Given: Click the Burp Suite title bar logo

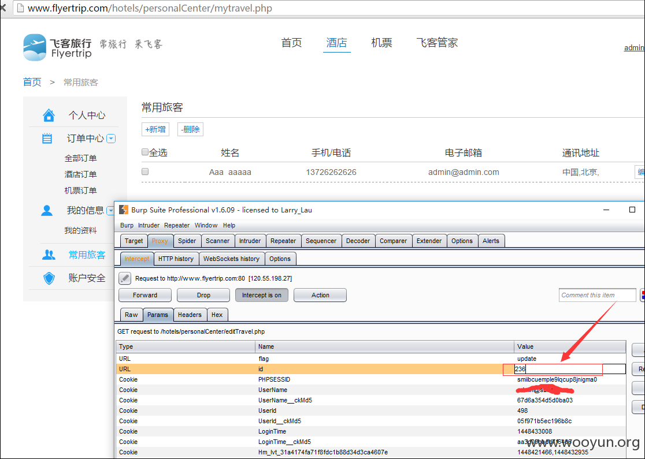Looking at the screenshot, I should click(x=124, y=210).
